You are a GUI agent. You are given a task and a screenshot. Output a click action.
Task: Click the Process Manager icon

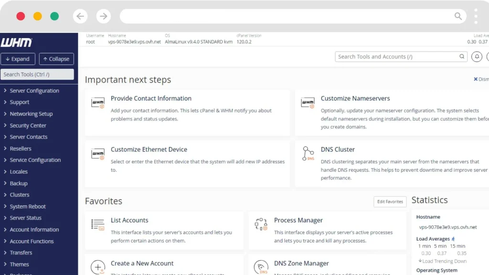261,223
